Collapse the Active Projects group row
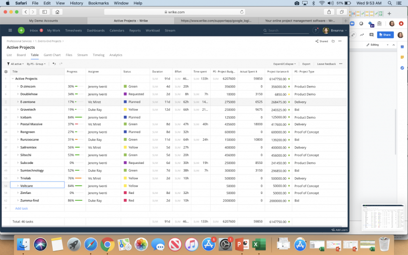Screen dimensions: 408x255 (x=12, y=79)
